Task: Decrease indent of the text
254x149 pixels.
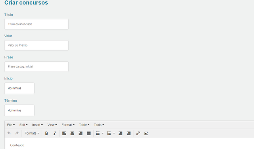Action: click(x=120, y=133)
